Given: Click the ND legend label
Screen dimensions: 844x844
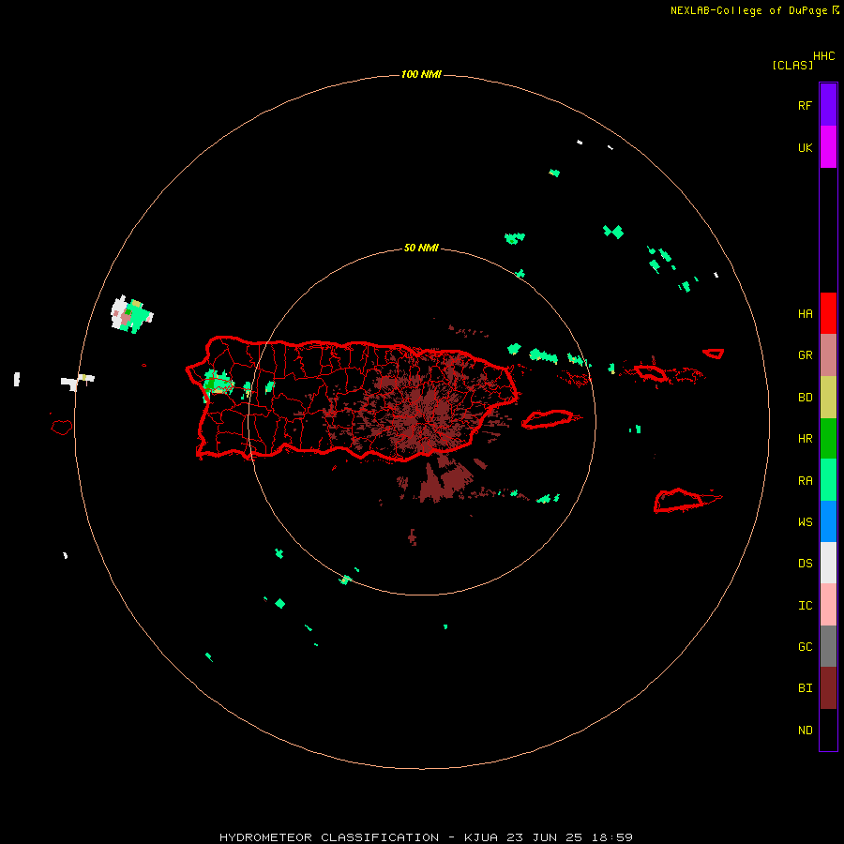Looking at the screenshot, I should click(805, 731).
